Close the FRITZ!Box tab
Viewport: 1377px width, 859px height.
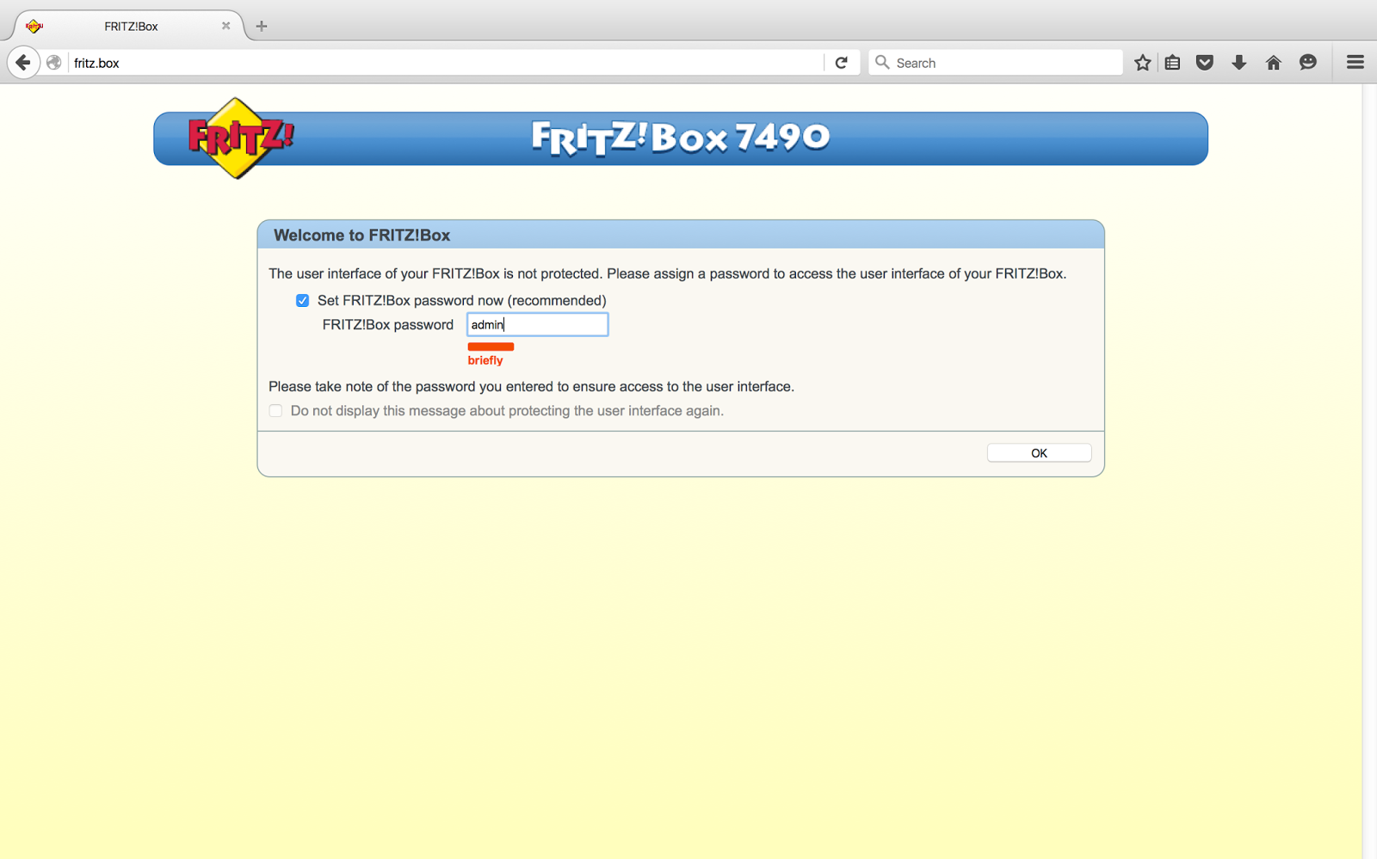pos(225,26)
